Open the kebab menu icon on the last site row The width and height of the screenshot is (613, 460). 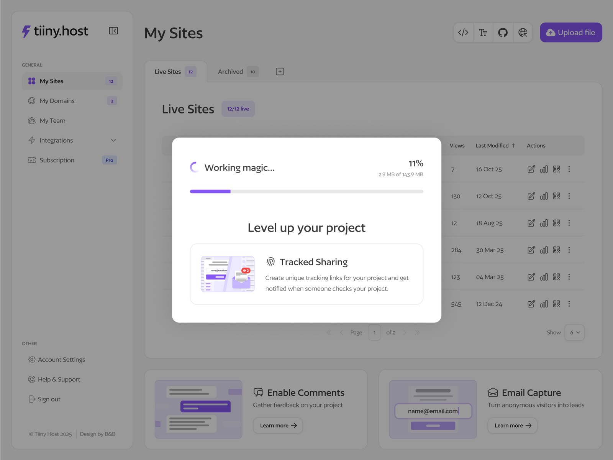pyautogui.click(x=569, y=304)
